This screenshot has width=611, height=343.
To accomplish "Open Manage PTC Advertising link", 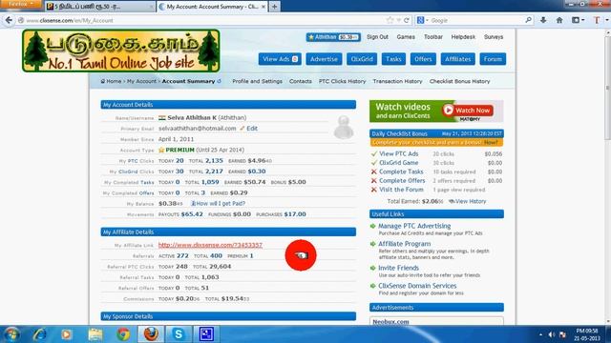I will pyautogui.click(x=414, y=226).
